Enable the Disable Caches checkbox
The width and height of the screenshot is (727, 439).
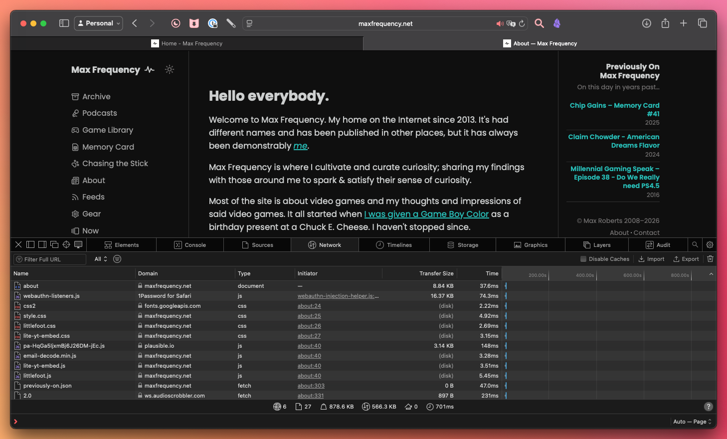coord(583,259)
